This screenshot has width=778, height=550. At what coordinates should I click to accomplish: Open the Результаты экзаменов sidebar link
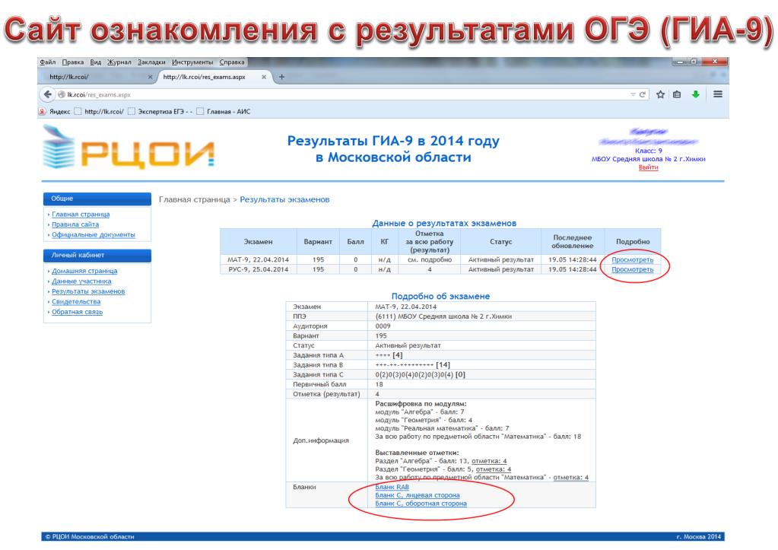point(88,291)
